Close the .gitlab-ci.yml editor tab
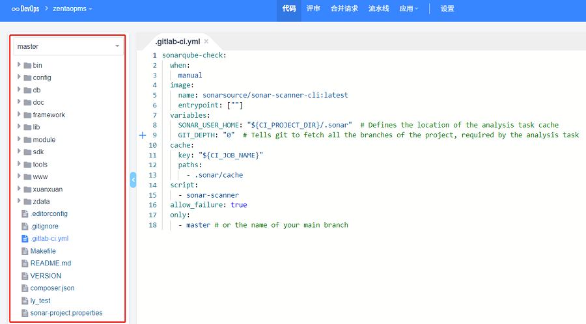 [206, 42]
